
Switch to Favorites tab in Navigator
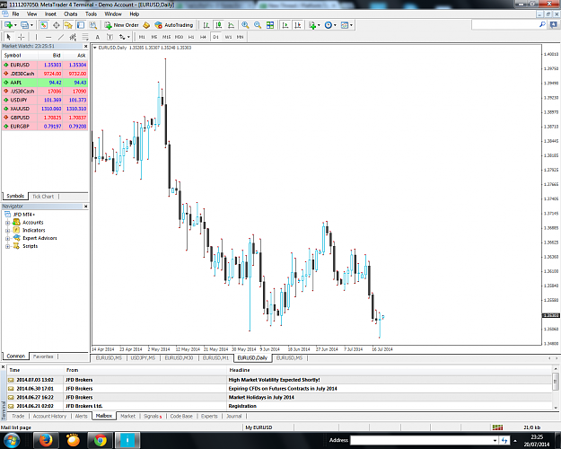pos(43,357)
